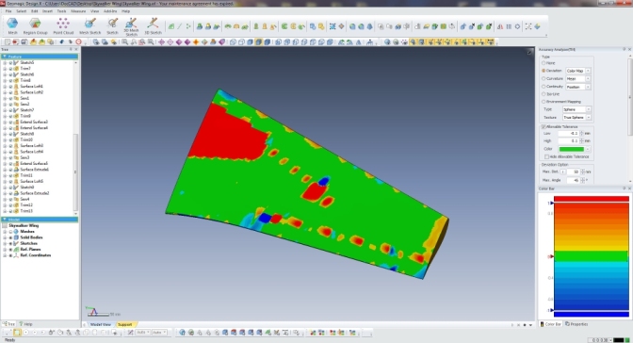Switch to the Support tab

click(124, 324)
